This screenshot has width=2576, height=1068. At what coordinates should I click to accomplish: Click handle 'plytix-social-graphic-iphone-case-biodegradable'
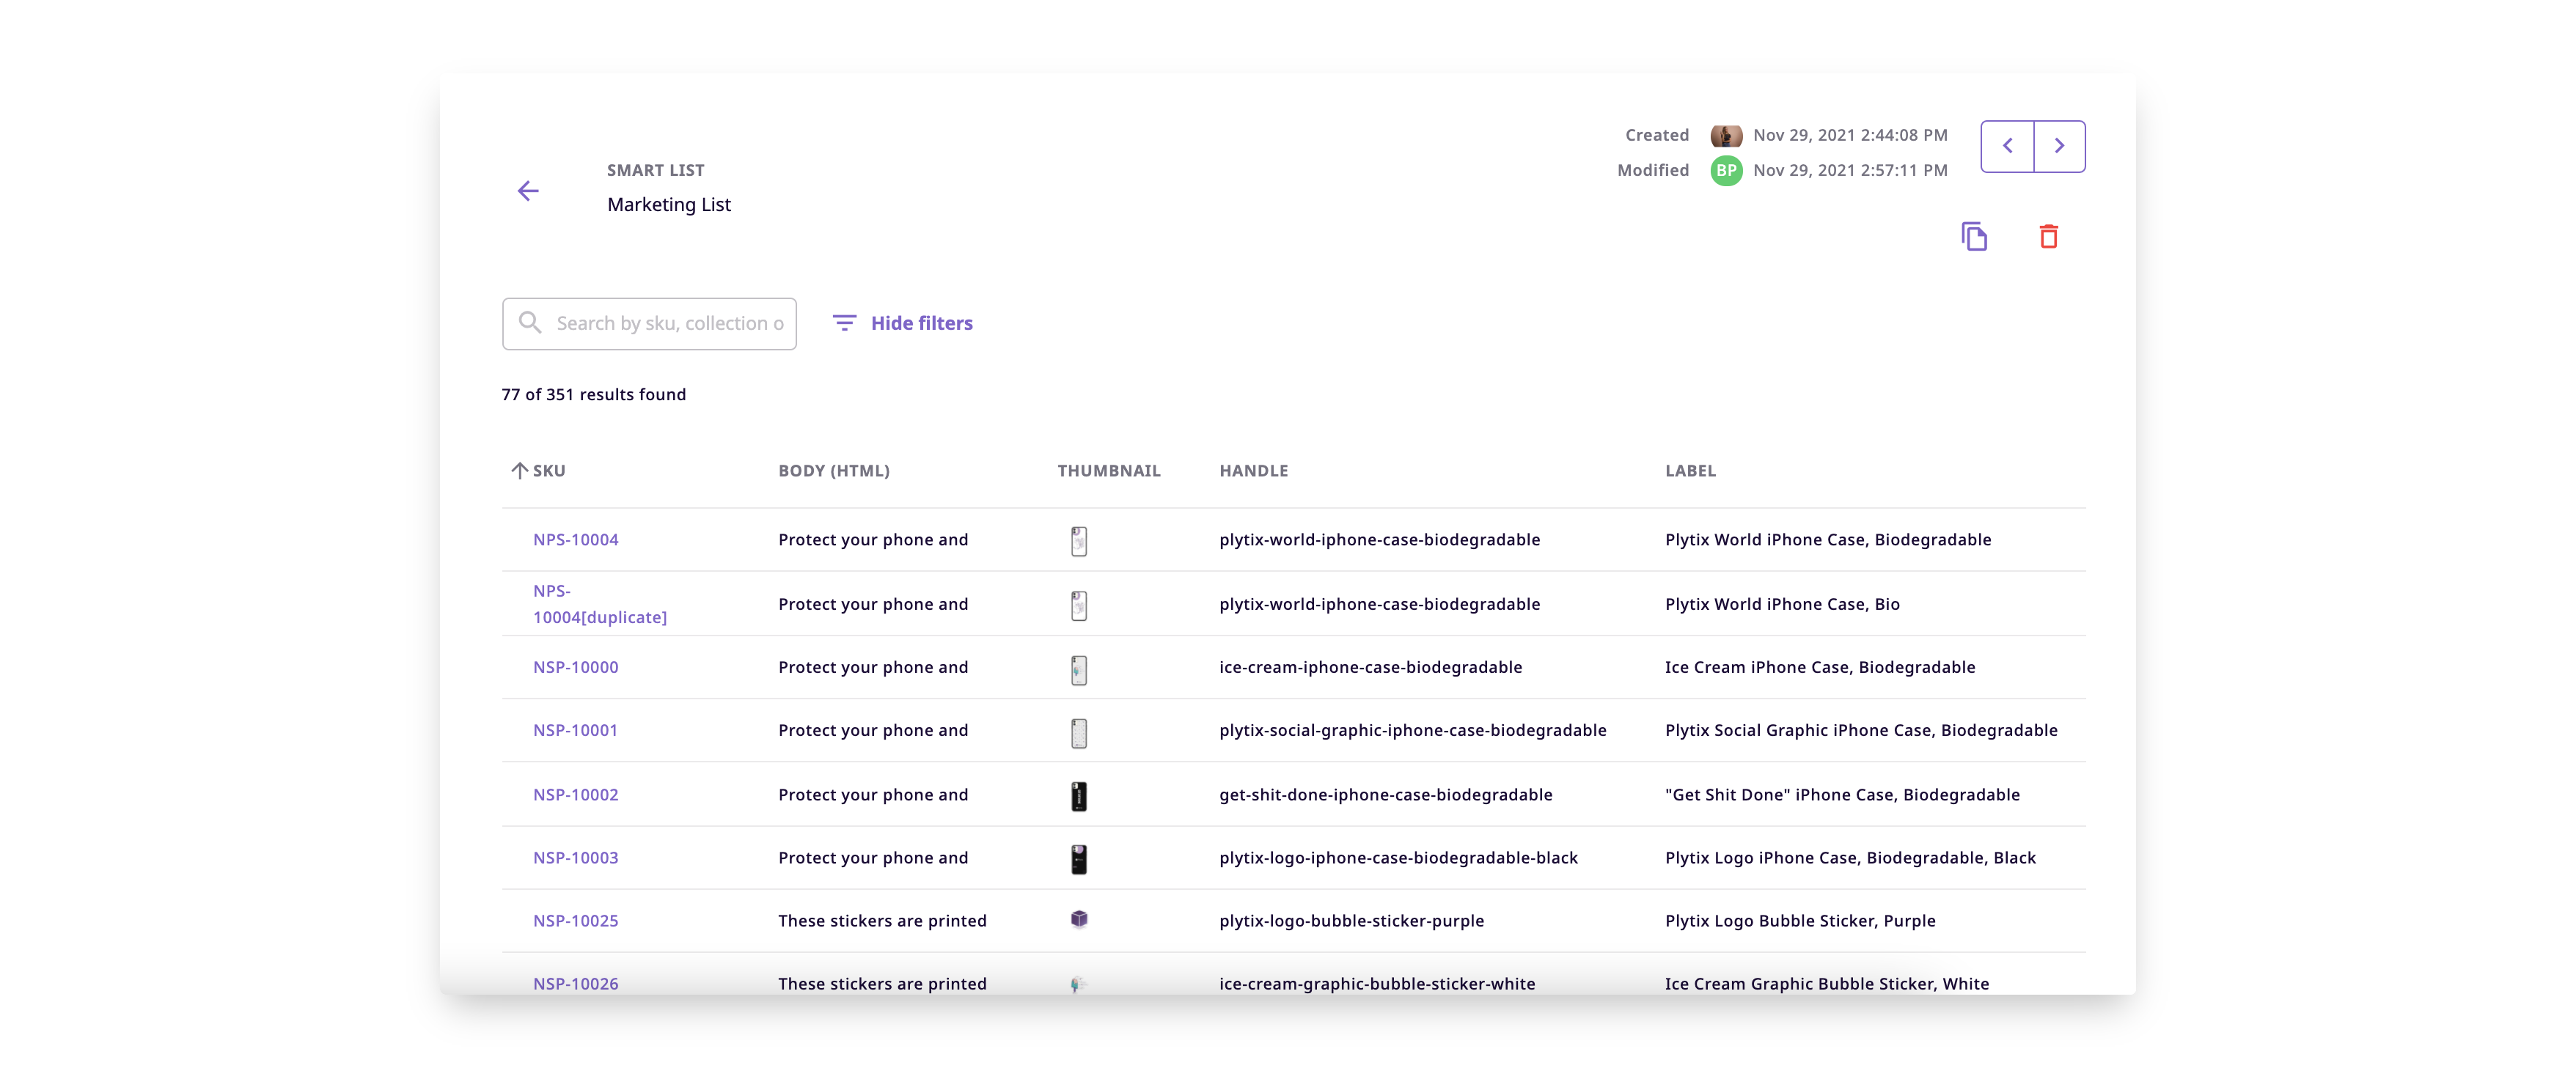1412,730
